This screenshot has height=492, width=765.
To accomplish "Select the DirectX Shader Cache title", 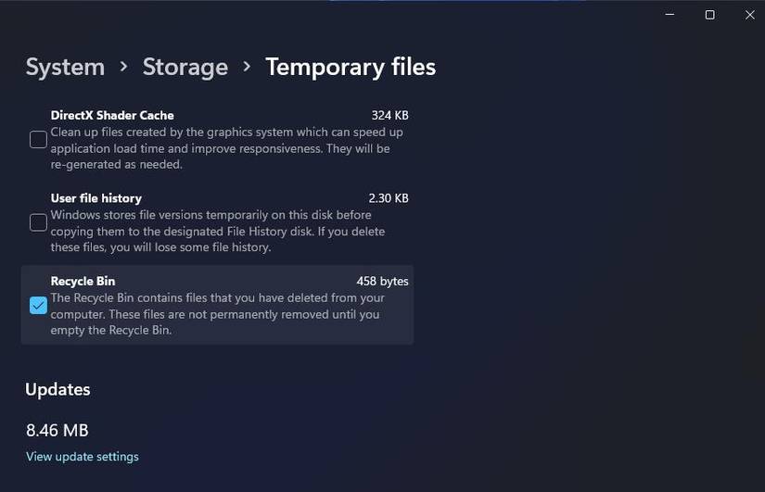I will [x=112, y=116].
